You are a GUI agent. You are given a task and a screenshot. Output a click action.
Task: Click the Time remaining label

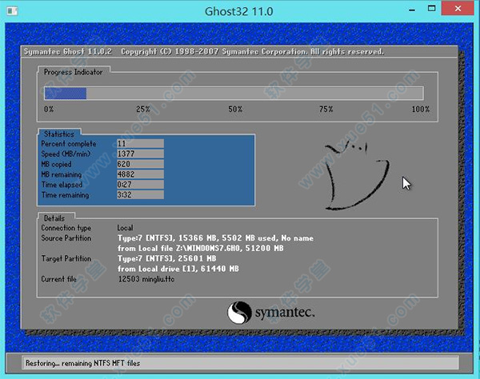66,195
